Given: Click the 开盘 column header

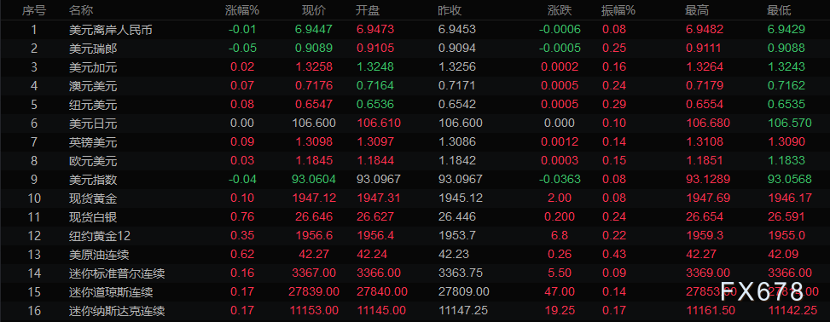Looking at the screenshot, I should 368,10.
